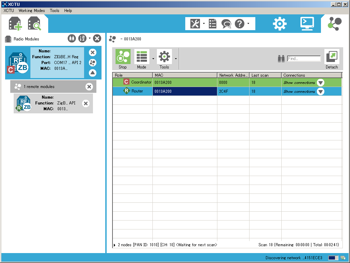Click Scan 18 remaining time text
This screenshot has height=263, width=350.
pos(299,245)
